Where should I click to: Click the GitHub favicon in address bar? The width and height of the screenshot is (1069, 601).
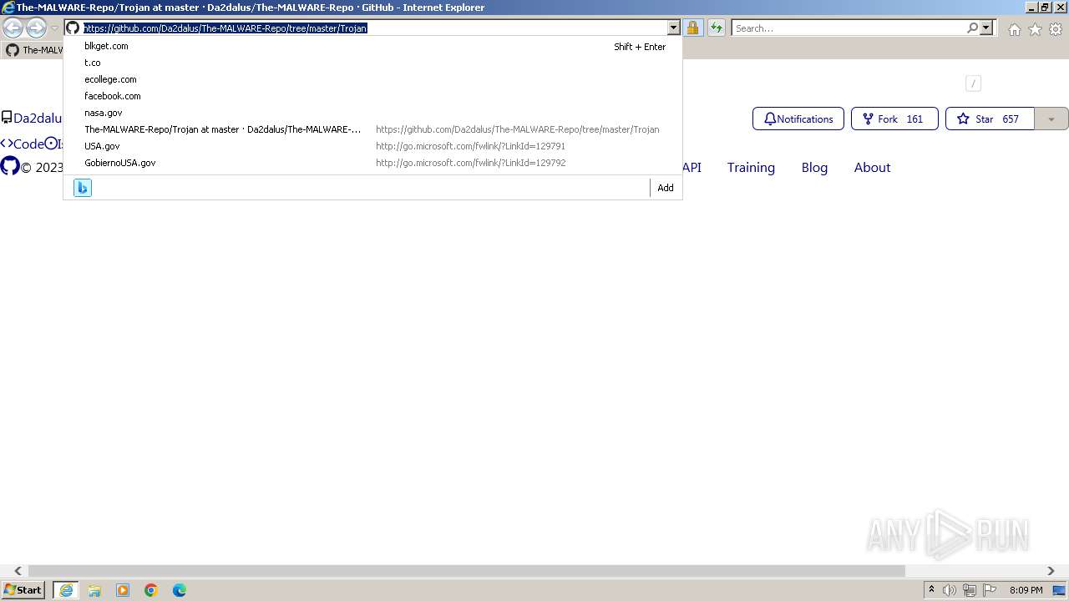tap(73, 28)
